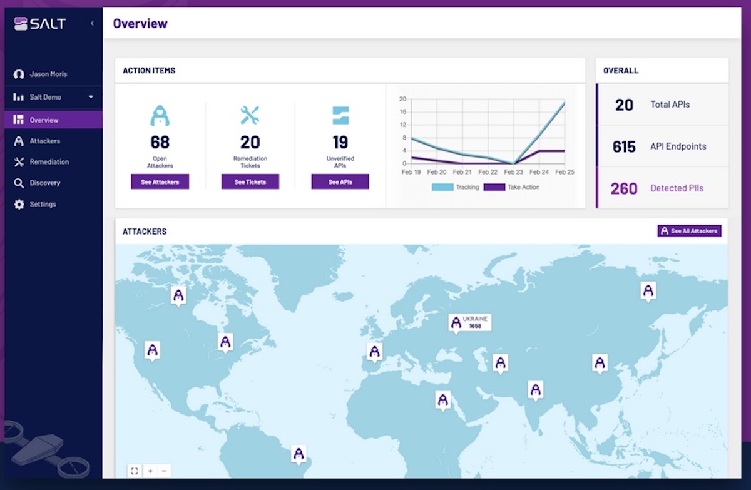Viewport: 751px width, 490px height.
Task: Select Overview in the sidebar
Action: coord(53,120)
